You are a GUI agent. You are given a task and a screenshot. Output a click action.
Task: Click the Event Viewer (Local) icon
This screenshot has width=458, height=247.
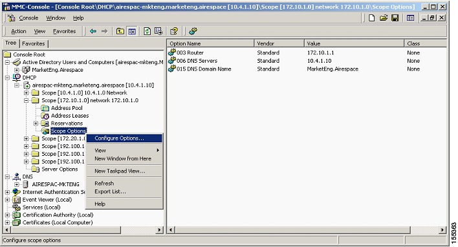click(x=17, y=200)
